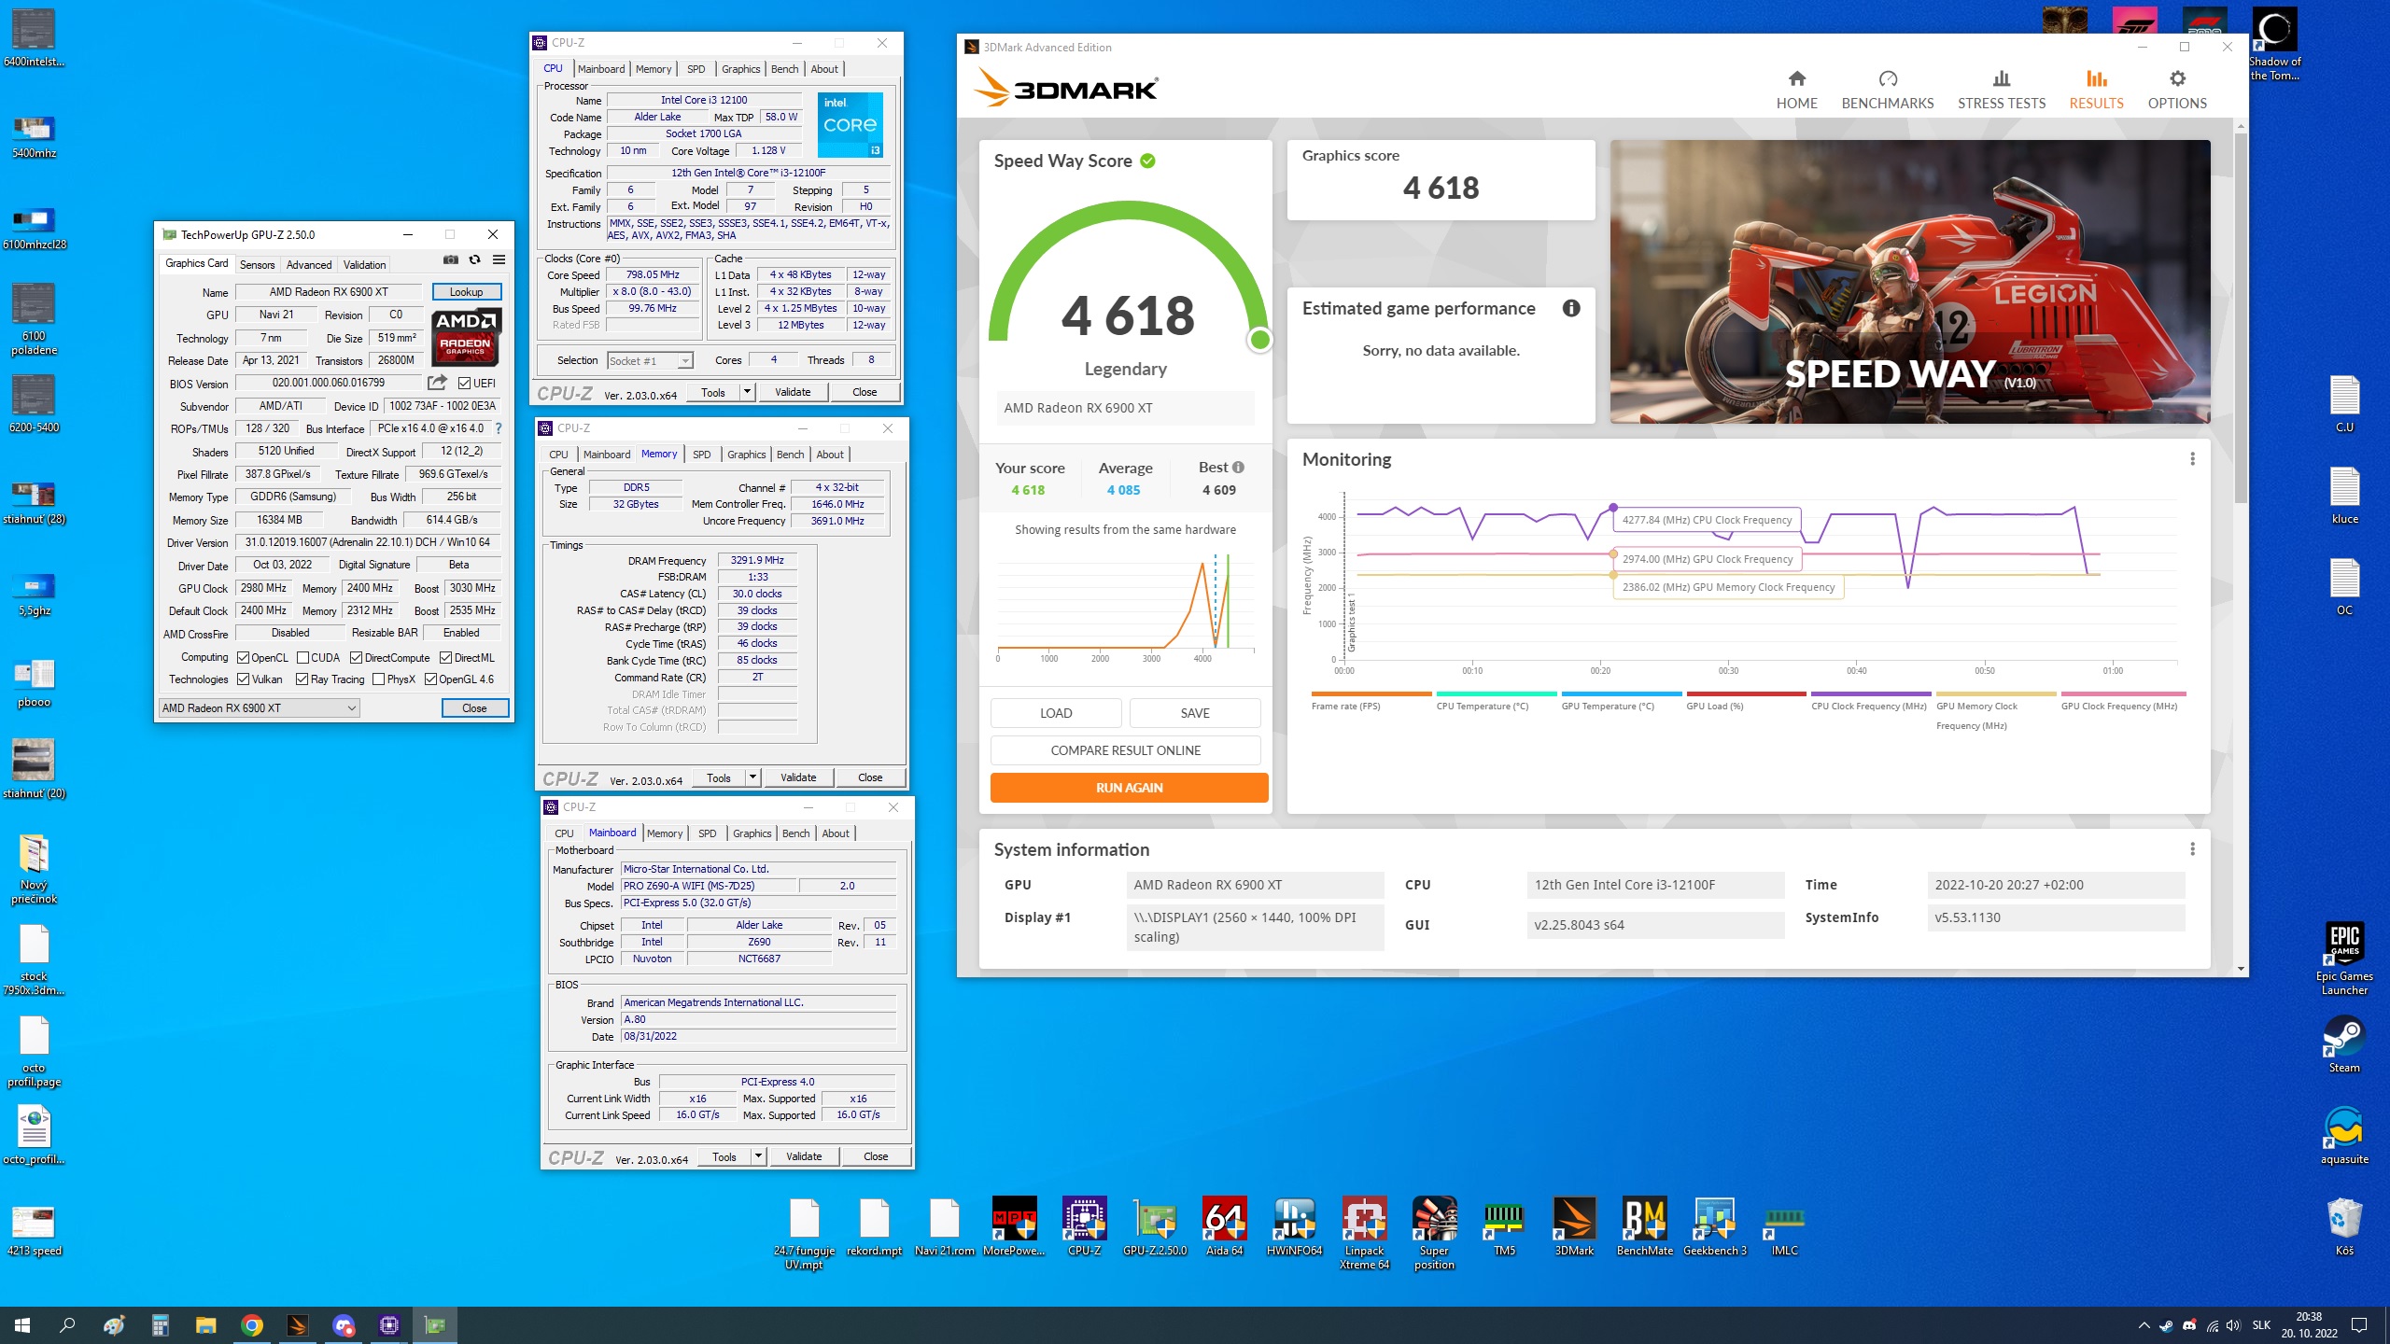Image resolution: width=2390 pixels, height=1344 pixels.
Task: Open Graphics tab in CPU-Z Mainboard window
Action: pyautogui.click(x=752, y=833)
